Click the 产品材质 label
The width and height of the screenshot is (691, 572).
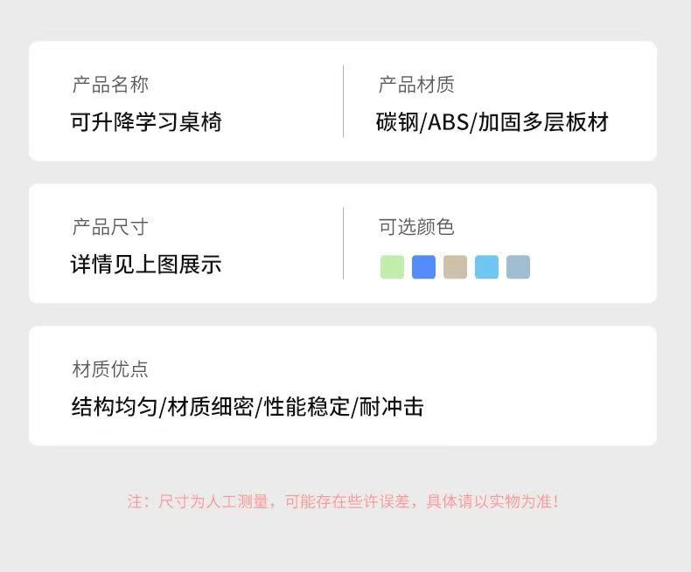tap(416, 85)
